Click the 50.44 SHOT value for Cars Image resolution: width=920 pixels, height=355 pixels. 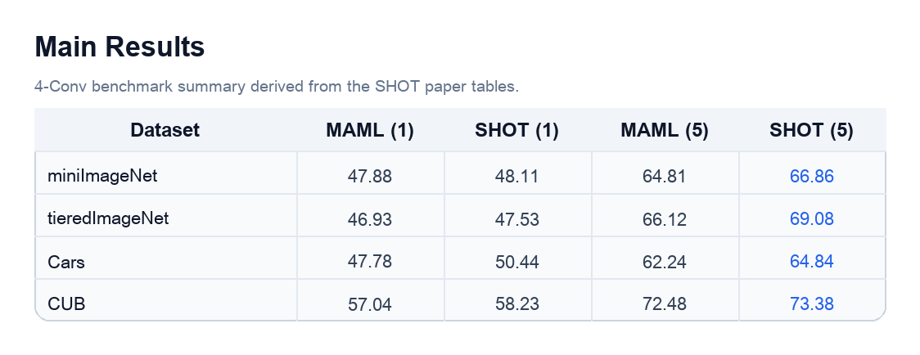(x=517, y=262)
